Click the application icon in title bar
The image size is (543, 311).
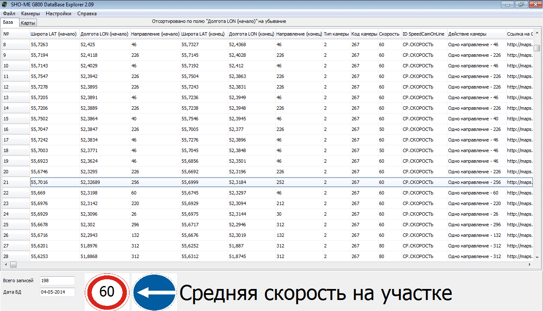point(5,5)
